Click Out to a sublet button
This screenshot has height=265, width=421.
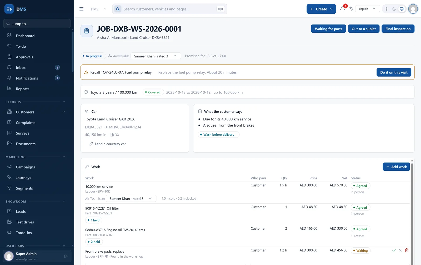[364, 29]
